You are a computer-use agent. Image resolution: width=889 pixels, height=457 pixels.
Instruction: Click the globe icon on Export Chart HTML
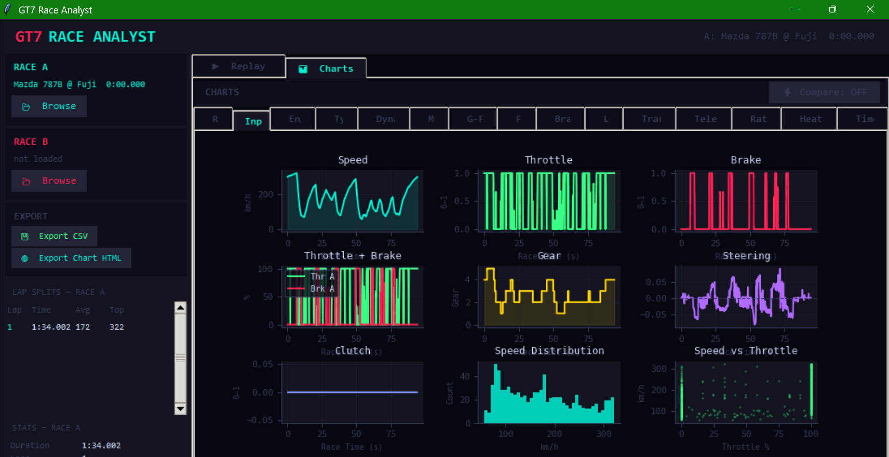[25, 258]
